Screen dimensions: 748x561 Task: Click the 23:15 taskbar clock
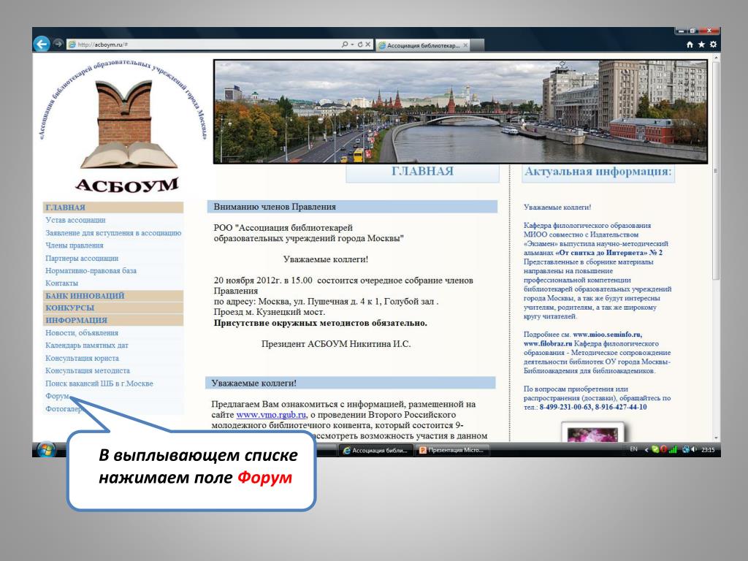click(x=708, y=449)
